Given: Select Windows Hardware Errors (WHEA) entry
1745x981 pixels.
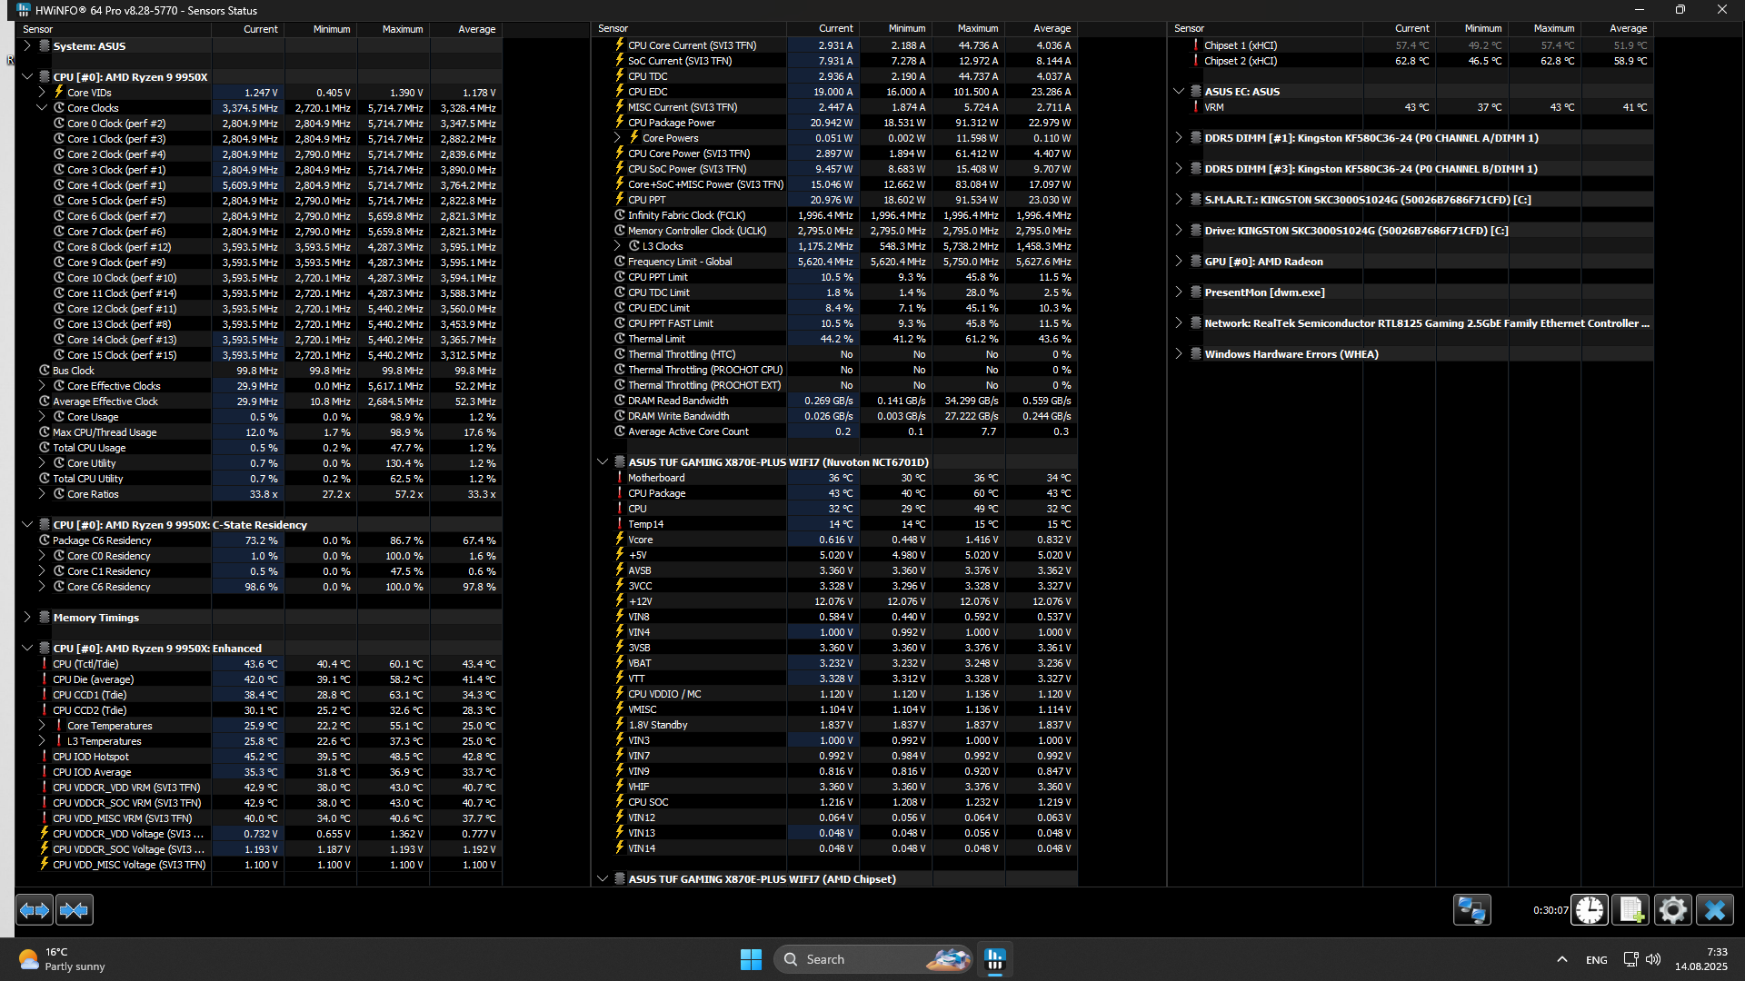Looking at the screenshot, I should pos(1291,354).
